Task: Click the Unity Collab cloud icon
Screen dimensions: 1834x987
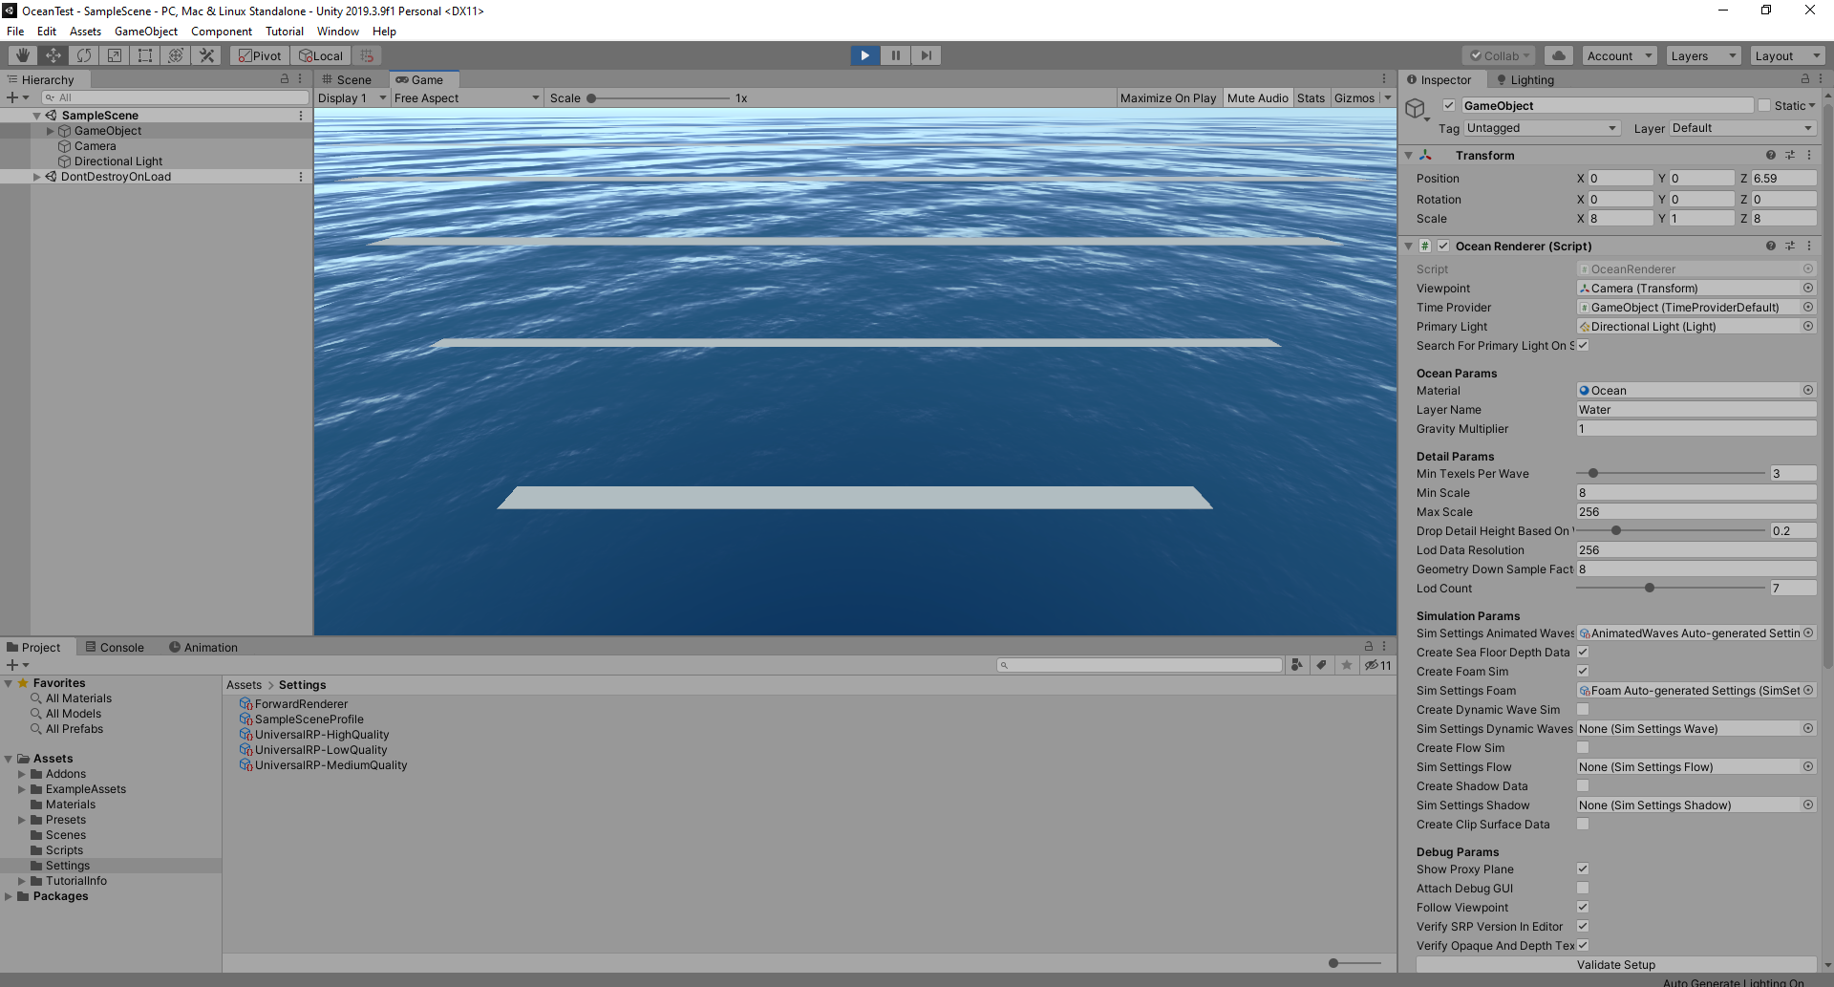Action: coord(1559,54)
